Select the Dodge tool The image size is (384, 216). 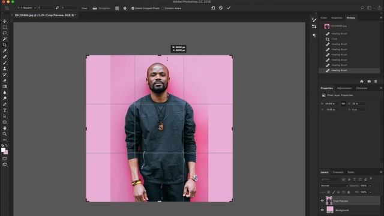pos(5,98)
